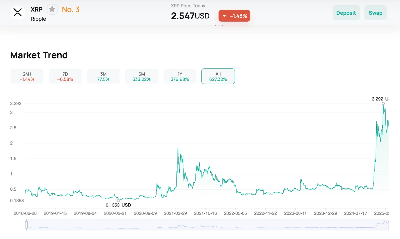Viewport: 400px width, 239px height.
Task: Click the 3.292 y-axis label
Action: (x=15, y=103)
